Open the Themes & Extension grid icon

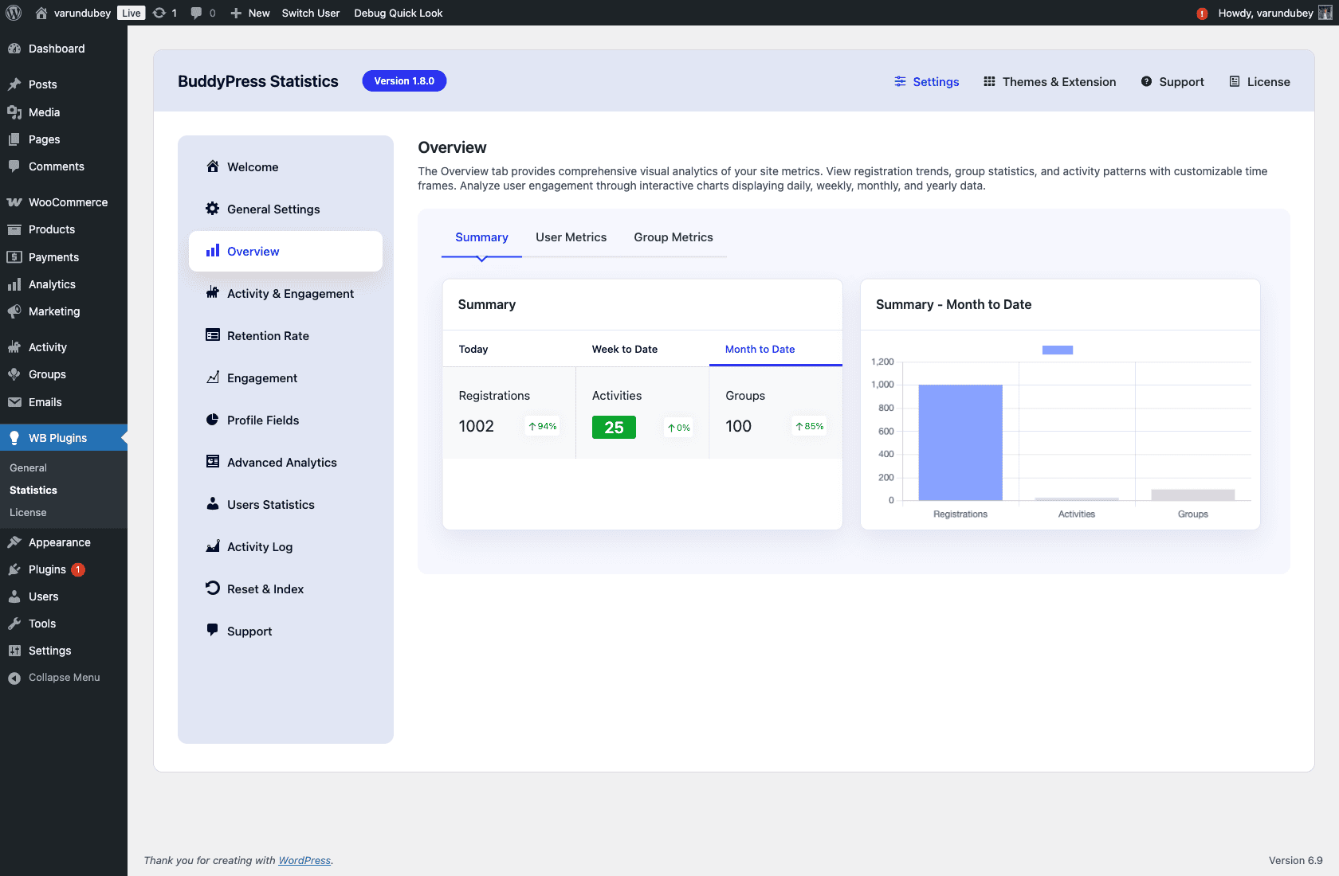tap(989, 81)
